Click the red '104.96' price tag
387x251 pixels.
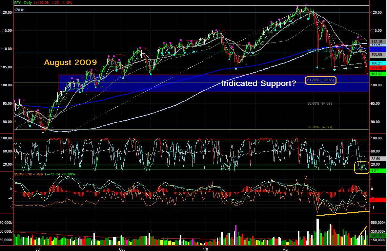377,68
